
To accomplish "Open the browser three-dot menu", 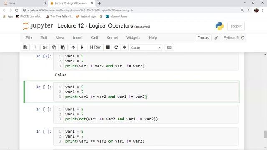I will pyautogui.click(x=263, y=10).
